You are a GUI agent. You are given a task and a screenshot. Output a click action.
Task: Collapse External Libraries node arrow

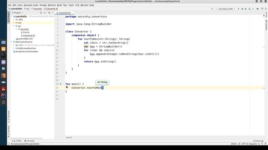(x=11, y=42)
